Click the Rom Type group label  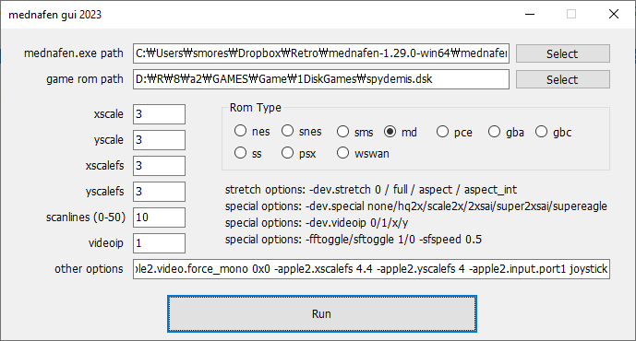coord(255,108)
